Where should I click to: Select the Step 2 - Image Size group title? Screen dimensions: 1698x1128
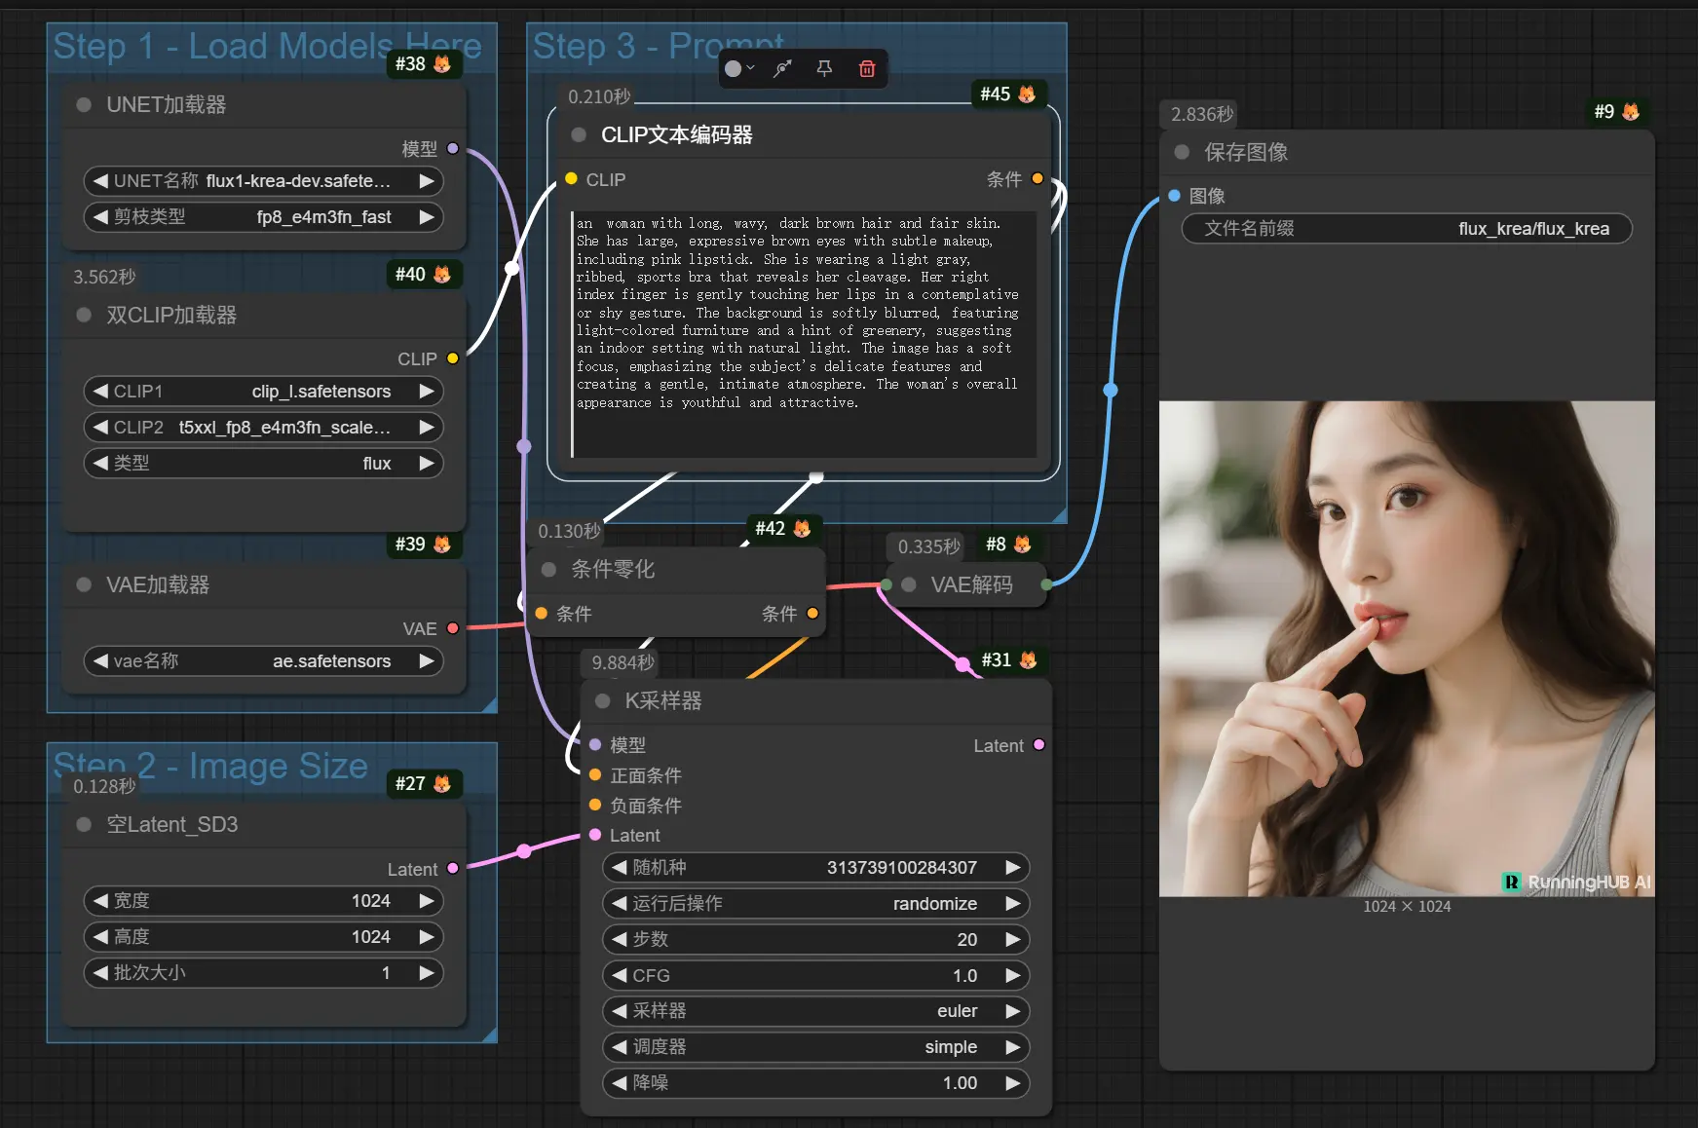[x=210, y=766]
